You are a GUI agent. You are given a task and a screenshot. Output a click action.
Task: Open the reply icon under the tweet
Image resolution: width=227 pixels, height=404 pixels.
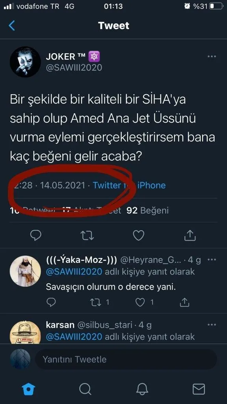(35, 235)
